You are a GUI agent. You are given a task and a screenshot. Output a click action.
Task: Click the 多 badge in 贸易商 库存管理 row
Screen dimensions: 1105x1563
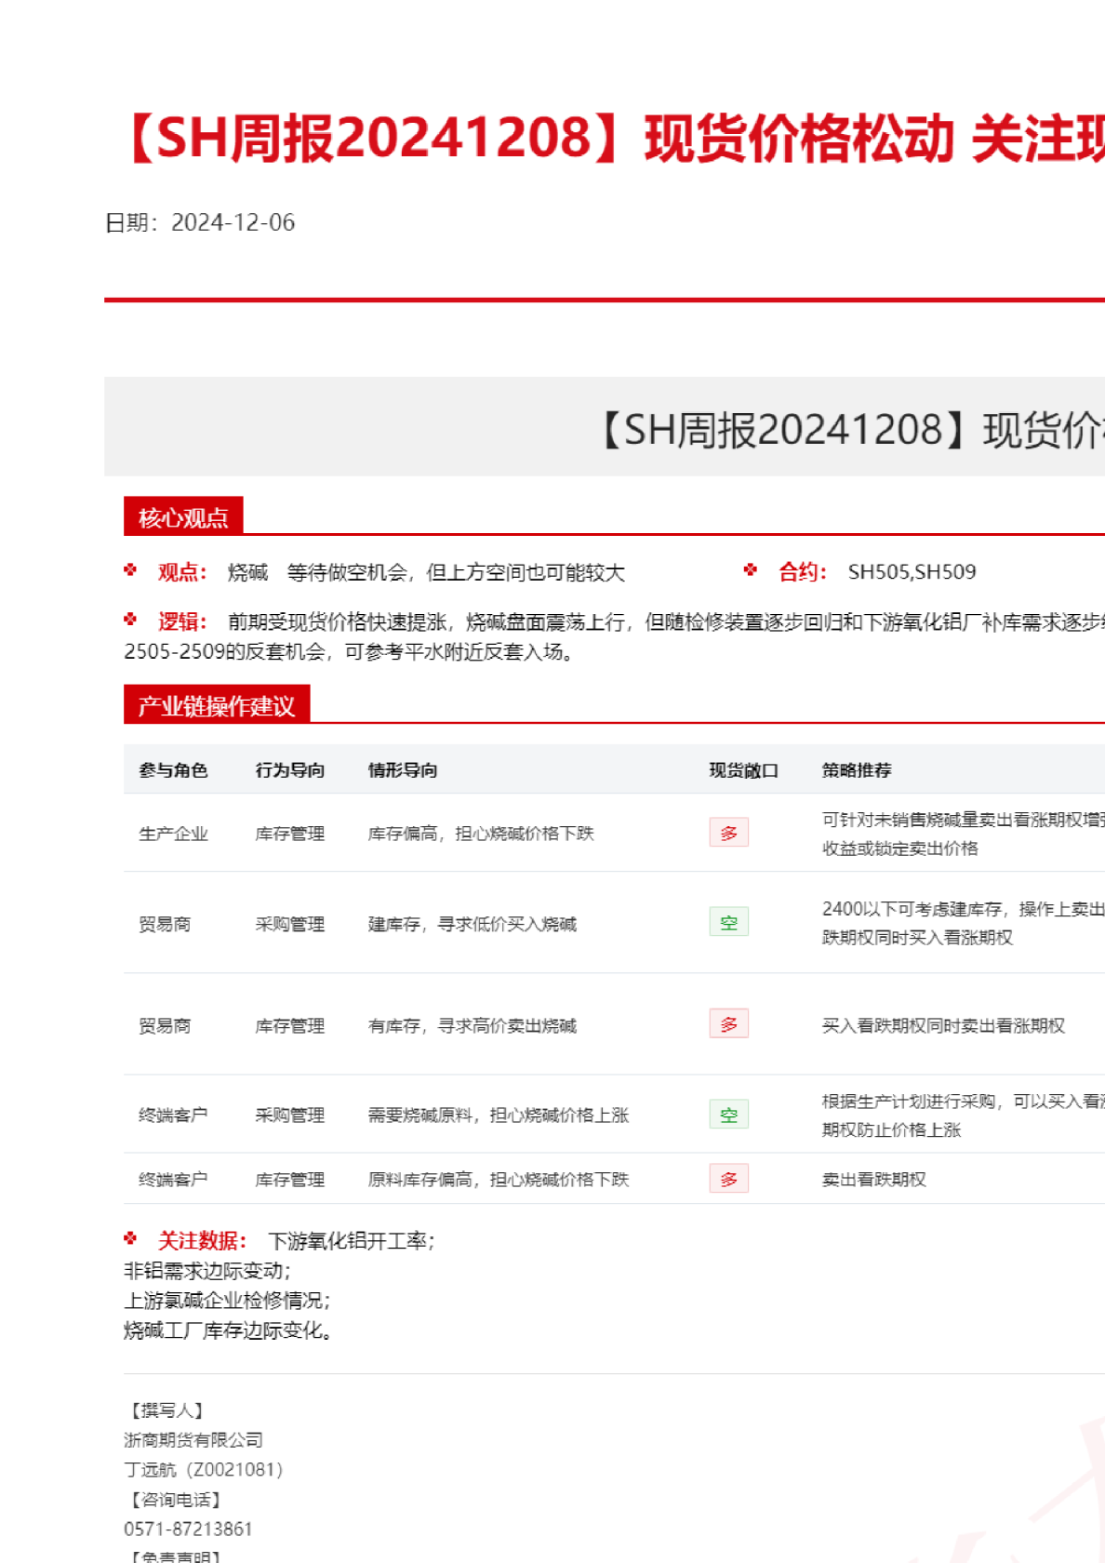pos(728,1024)
